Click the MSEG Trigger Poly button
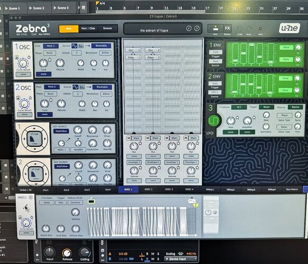Screen dimensions: 308x264 pyautogui.click(x=61, y=202)
